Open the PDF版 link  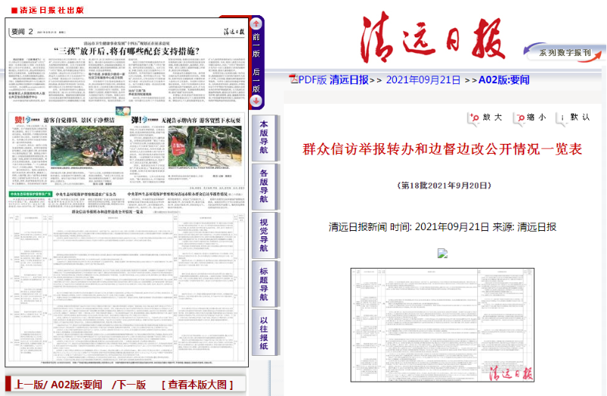313,80
